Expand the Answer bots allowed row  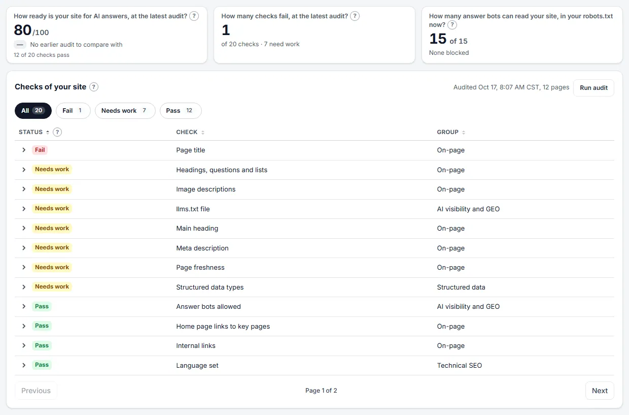click(x=24, y=306)
